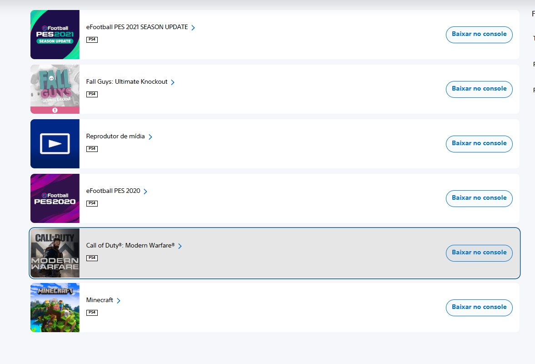Click Baixar no console for Fall Guys
The width and height of the screenshot is (535, 364).
tap(479, 89)
